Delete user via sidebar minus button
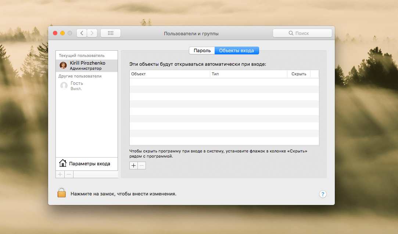The width and height of the screenshot is (398, 234). click(69, 174)
